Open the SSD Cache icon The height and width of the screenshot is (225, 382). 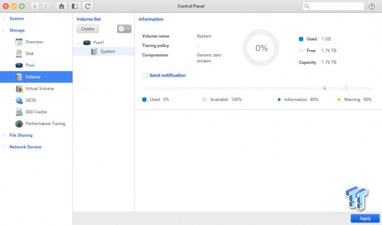(18, 112)
